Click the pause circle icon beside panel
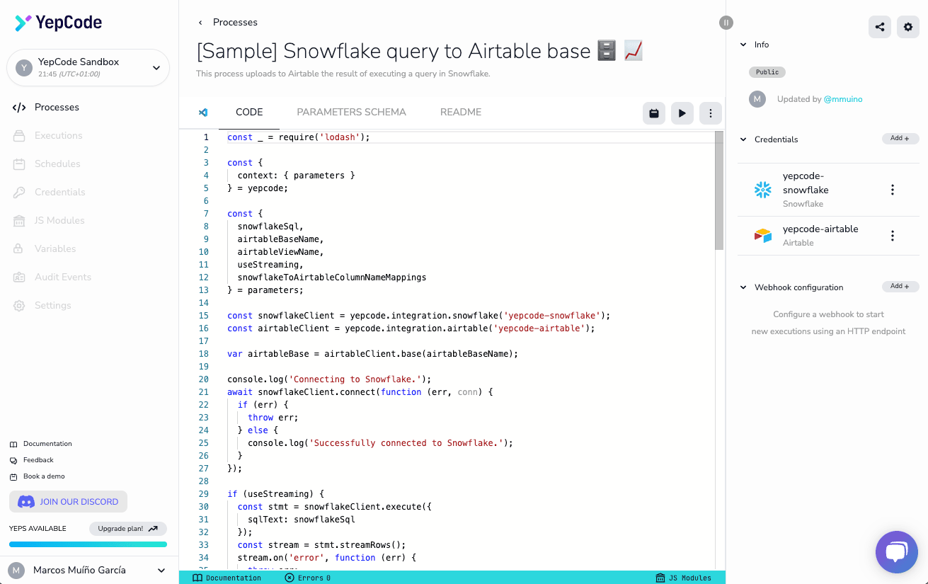 pyautogui.click(x=726, y=23)
